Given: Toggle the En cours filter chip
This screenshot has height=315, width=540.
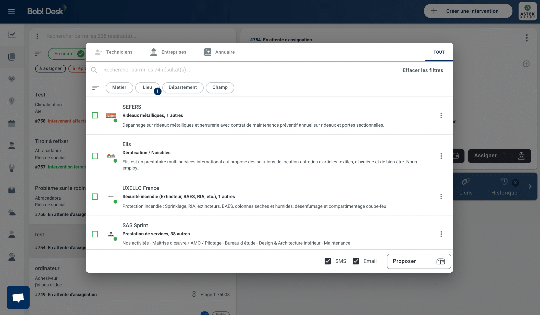Looking at the screenshot, I should [x=67, y=54].
